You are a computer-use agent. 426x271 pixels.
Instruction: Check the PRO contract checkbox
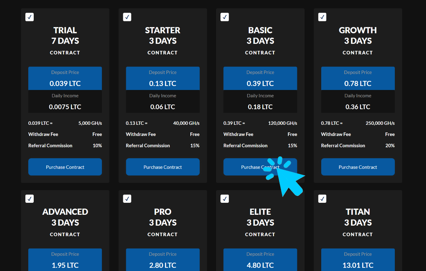click(x=127, y=198)
